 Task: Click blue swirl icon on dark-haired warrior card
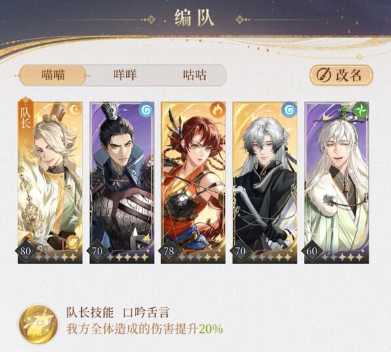(147, 110)
